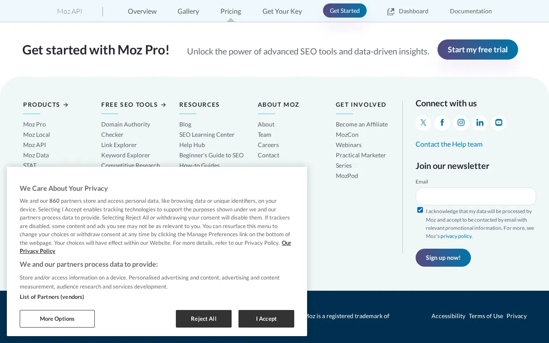The height and width of the screenshot is (343, 549).
Task: Click Reject All on the privacy banner
Action: 204,319
